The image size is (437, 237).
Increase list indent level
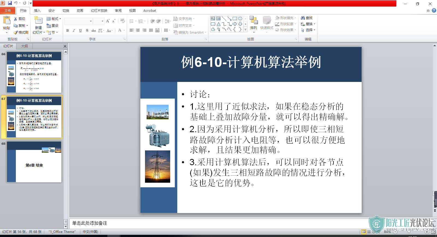158,21
